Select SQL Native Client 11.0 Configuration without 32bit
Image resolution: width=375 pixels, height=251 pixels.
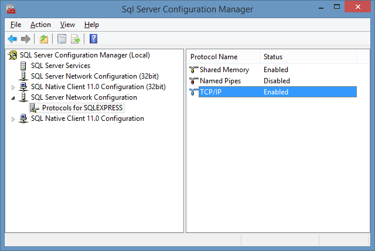point(87,118)
